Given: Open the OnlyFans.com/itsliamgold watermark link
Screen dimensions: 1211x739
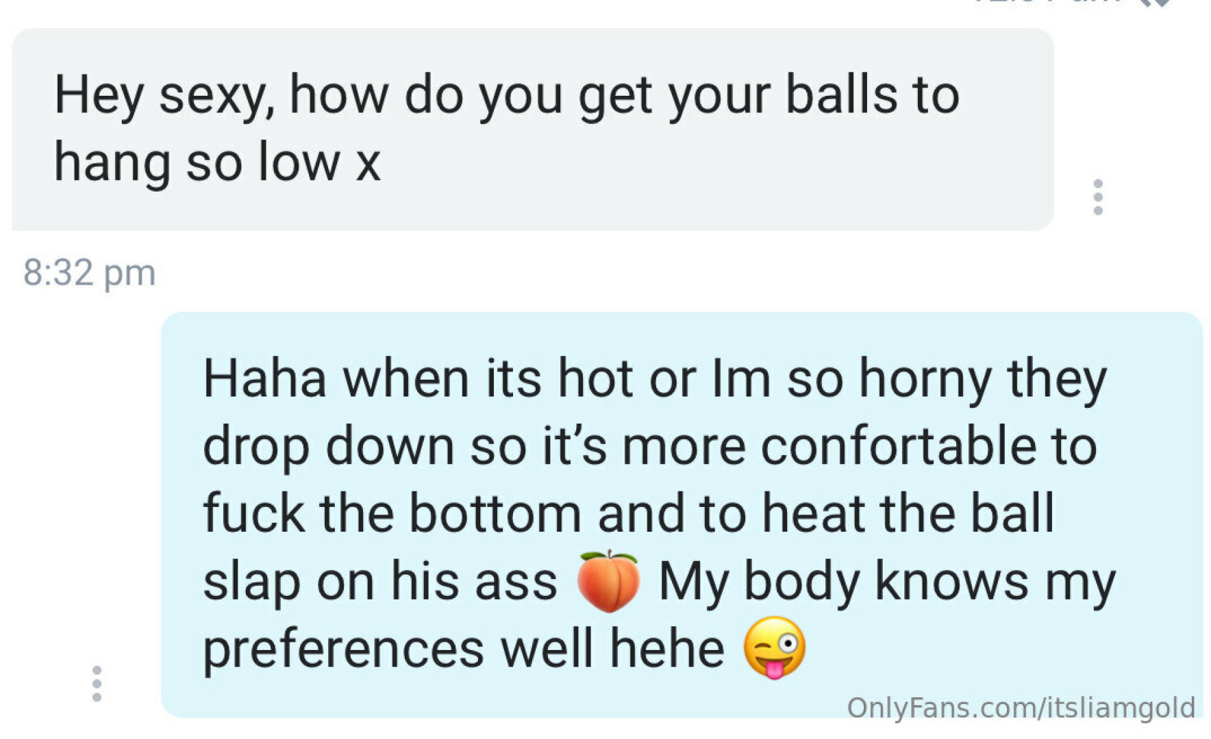Looking at the screenshot, I should coord(1021,708).
